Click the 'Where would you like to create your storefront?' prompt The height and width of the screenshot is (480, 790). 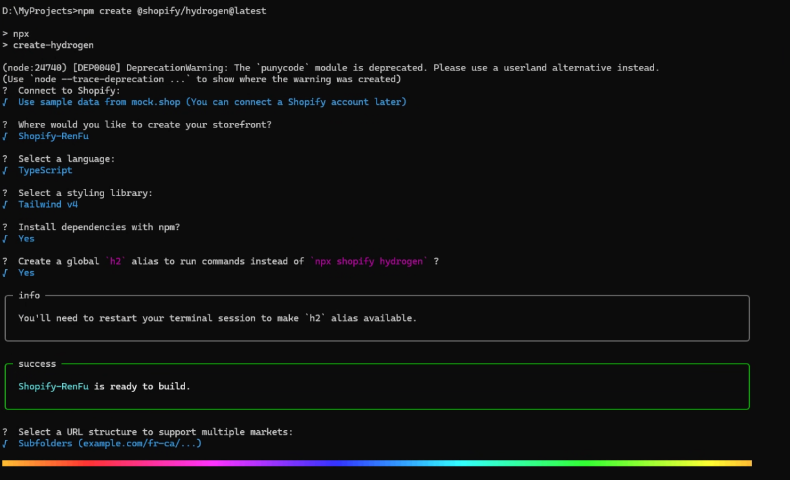coord(145,125)
